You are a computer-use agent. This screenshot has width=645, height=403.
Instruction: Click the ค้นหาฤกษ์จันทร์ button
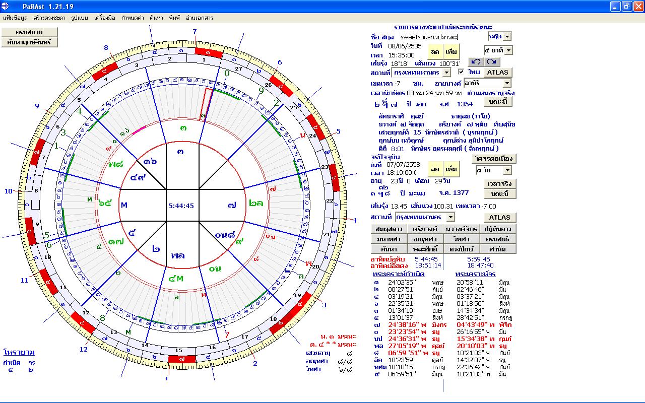(30, 42)
